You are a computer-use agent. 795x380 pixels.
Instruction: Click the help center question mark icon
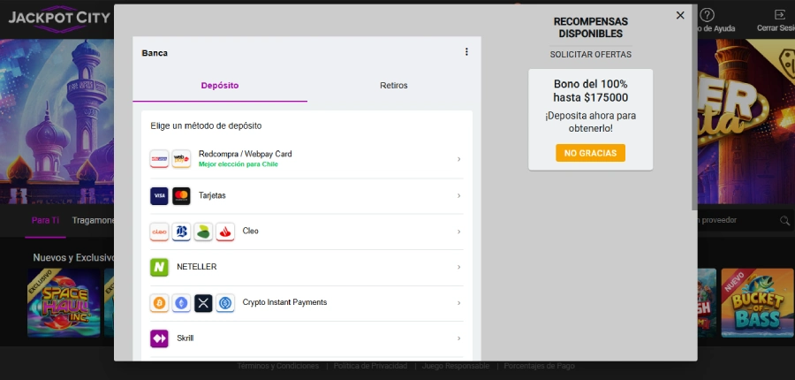point(707,15)
